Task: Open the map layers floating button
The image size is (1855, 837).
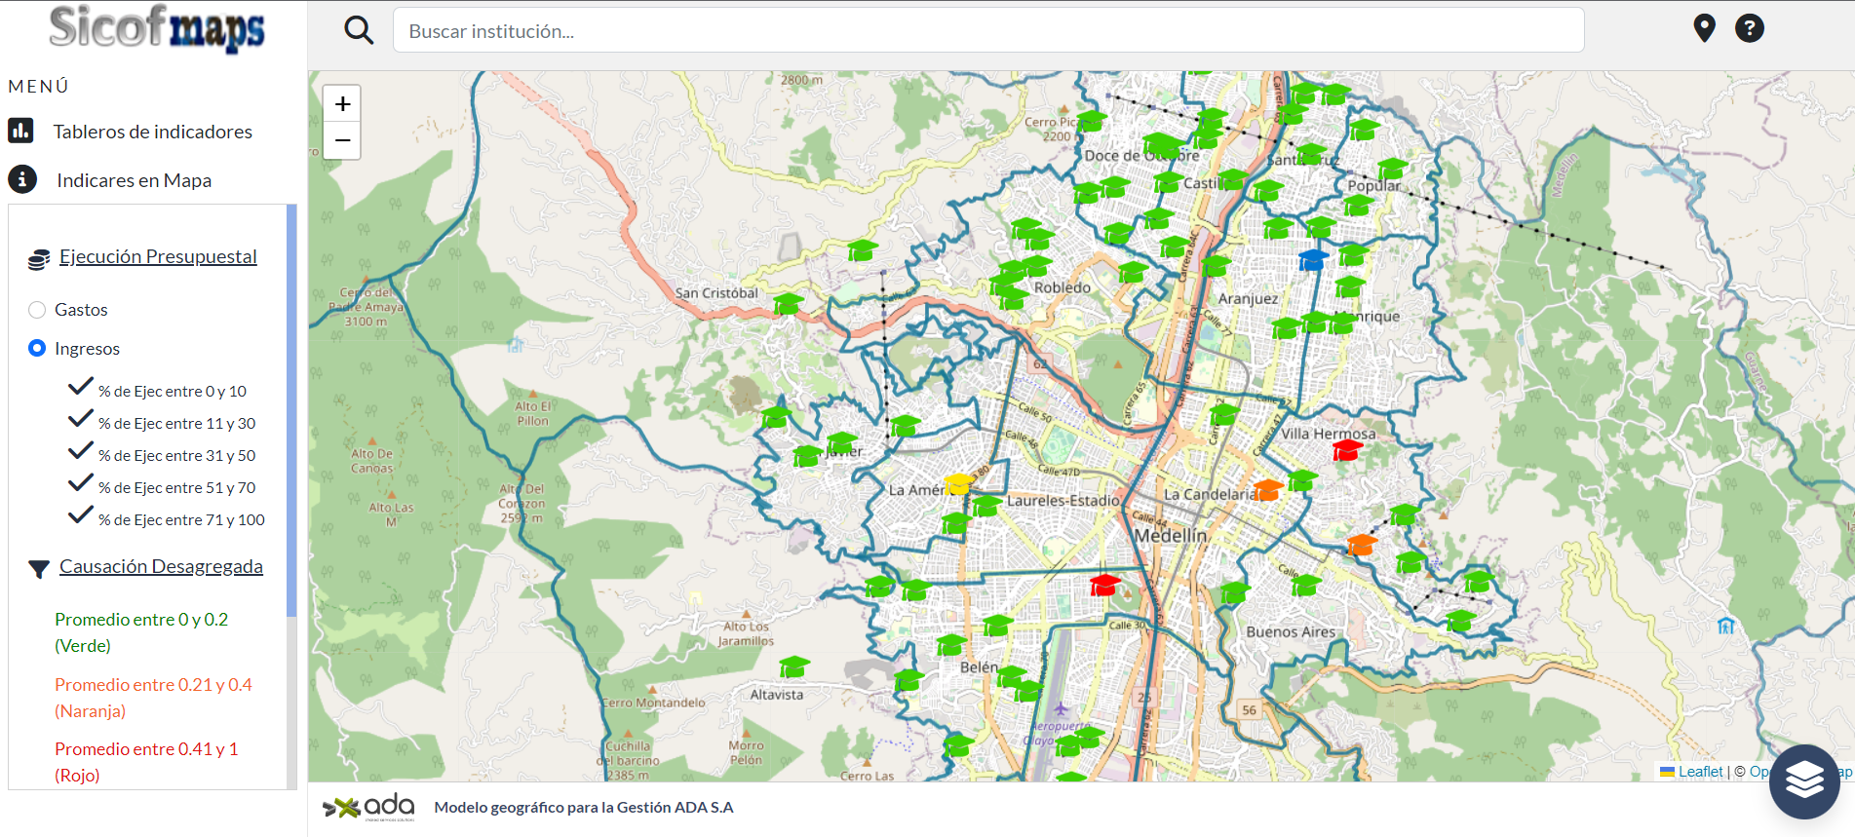Action: coord(1803,781)
